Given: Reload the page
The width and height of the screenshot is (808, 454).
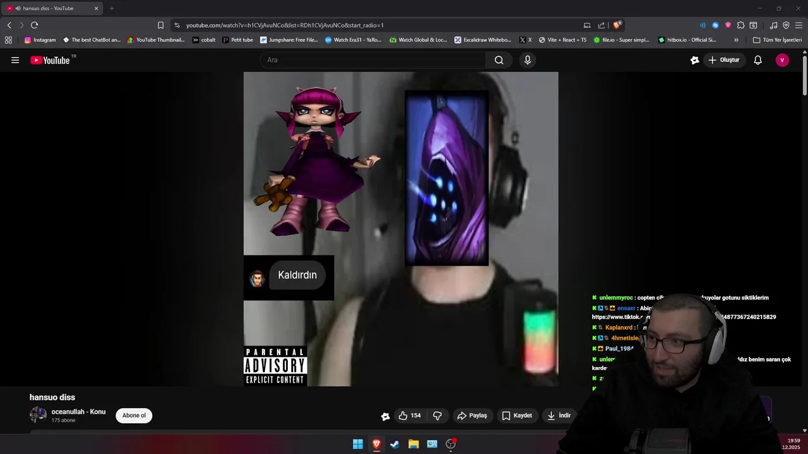Looking at the screenshot, I should click(x=34, y=25).
